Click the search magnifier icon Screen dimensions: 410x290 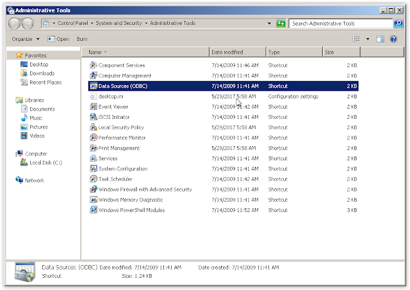pos(398,24)
